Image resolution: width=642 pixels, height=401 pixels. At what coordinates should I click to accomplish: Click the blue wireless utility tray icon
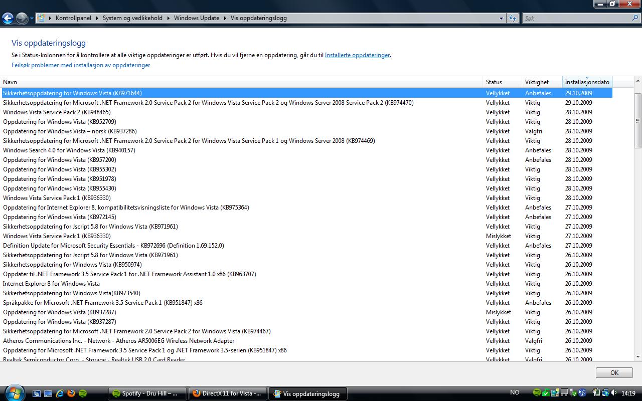point(582,392)
